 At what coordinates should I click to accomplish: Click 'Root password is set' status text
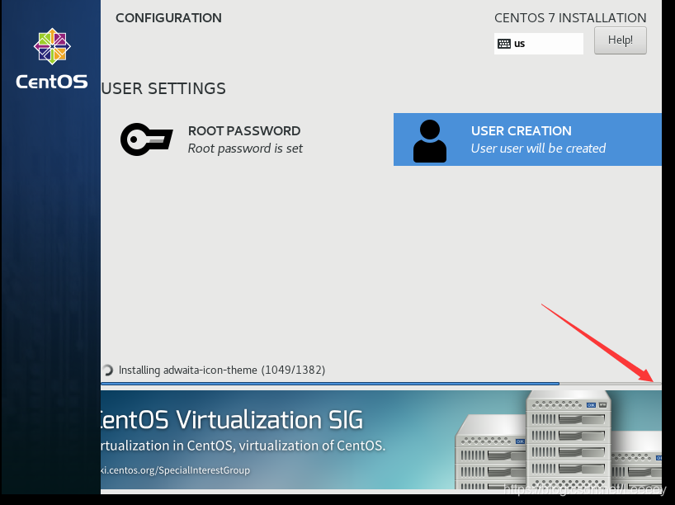coord(245,149)
